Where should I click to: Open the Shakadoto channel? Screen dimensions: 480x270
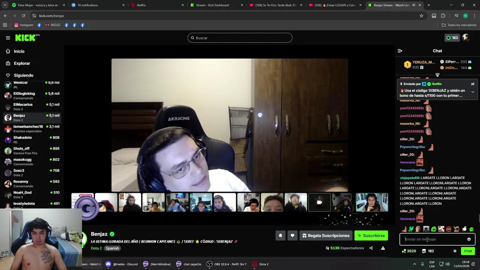tap(32, 139)
